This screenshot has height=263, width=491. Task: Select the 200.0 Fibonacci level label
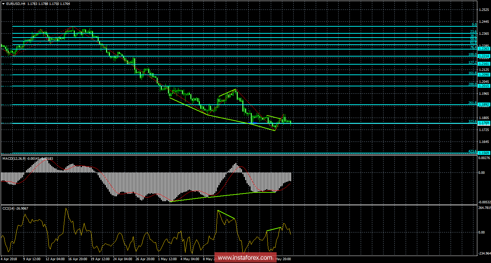coord(472,84)
